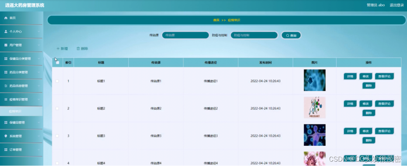Click the grid icon for 保健品分类管理

(x=6, y=59)
